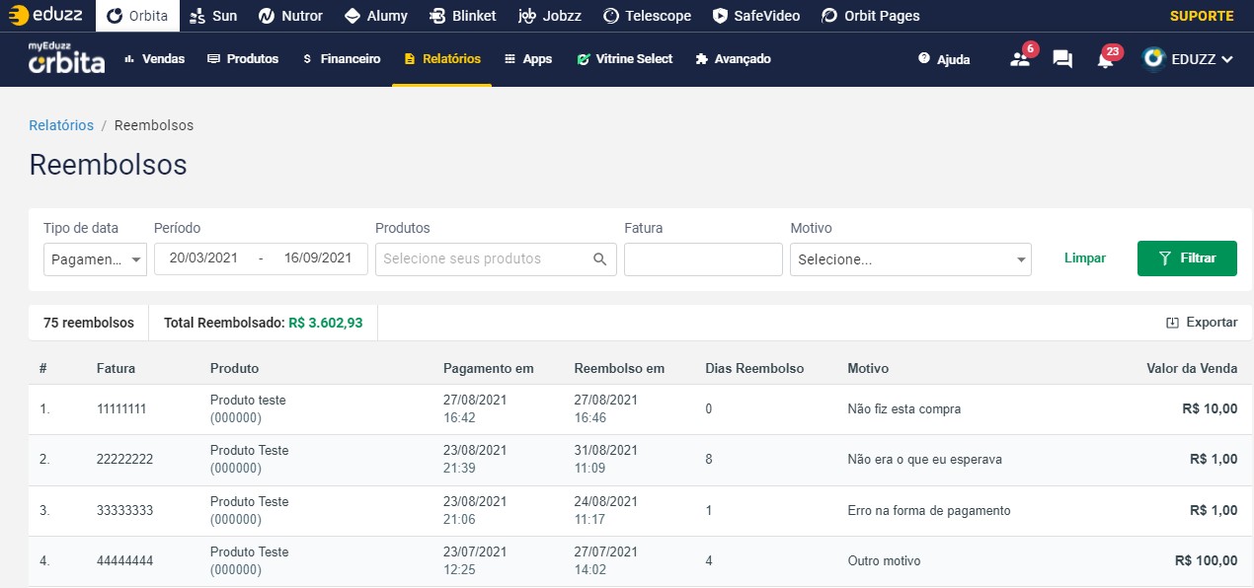
Task: Click motivo 'Não fiz esta compra'
Action: point(903,408)
